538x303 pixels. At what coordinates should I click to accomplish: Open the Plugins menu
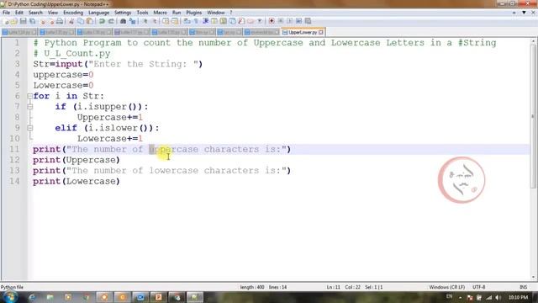point(194,13)
